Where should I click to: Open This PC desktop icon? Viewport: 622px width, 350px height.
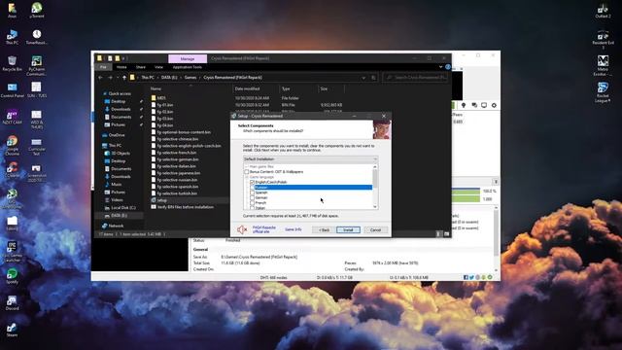[12, 37]
